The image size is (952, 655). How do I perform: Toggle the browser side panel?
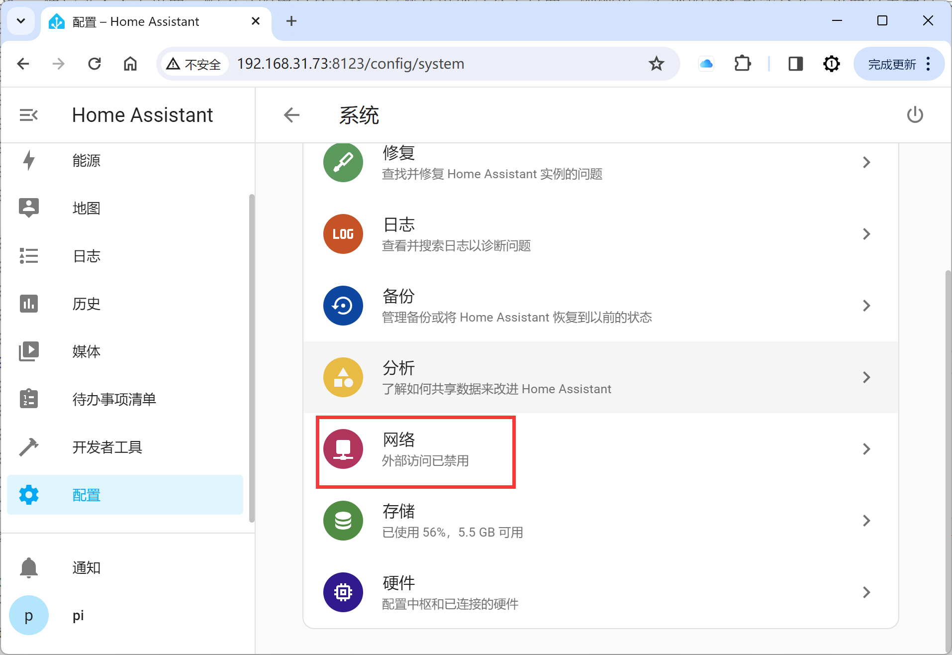tap(795, 64)
